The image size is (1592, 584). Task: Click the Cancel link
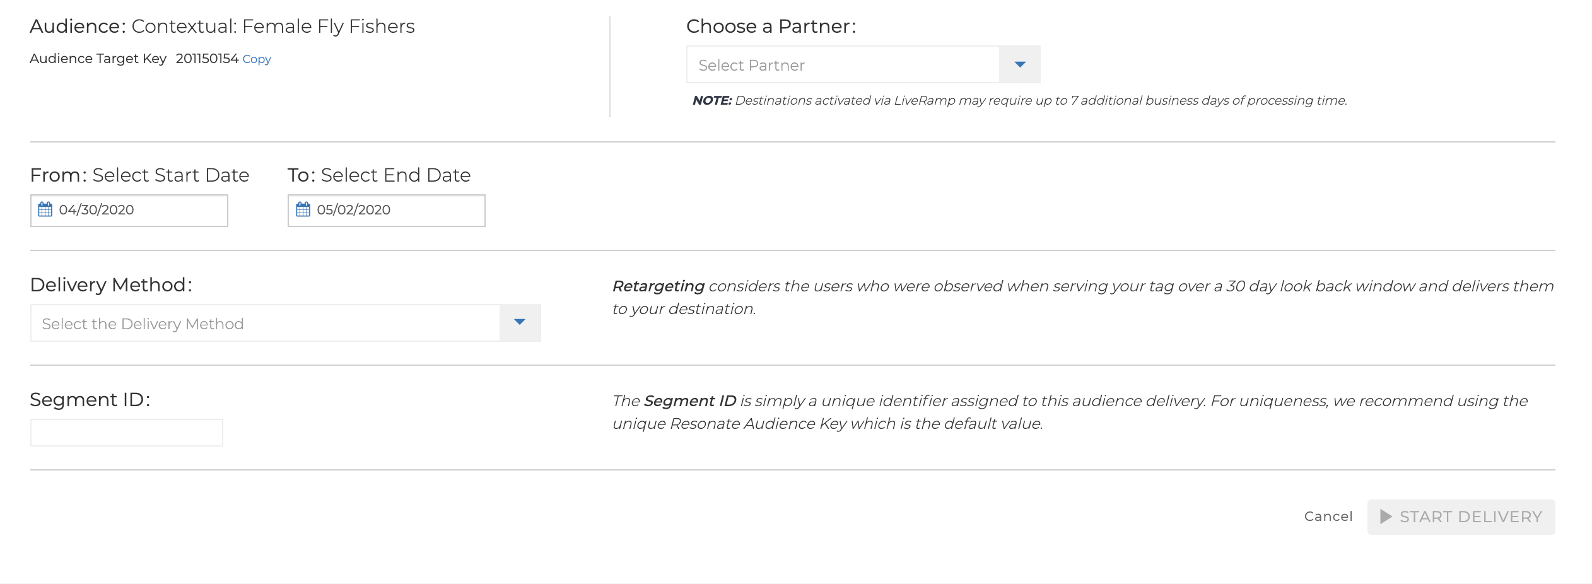pos(1328,517)
